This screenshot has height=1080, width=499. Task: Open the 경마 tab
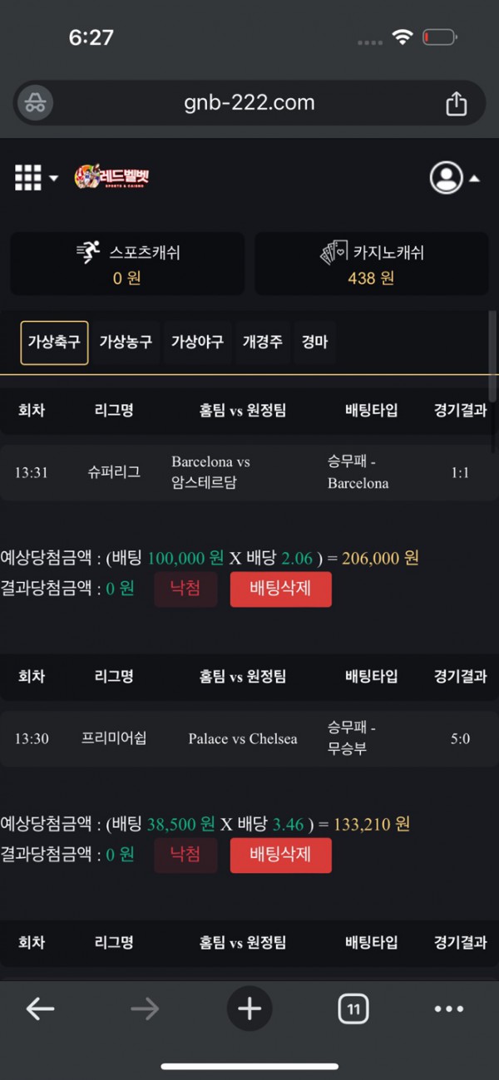pos(314,343)
